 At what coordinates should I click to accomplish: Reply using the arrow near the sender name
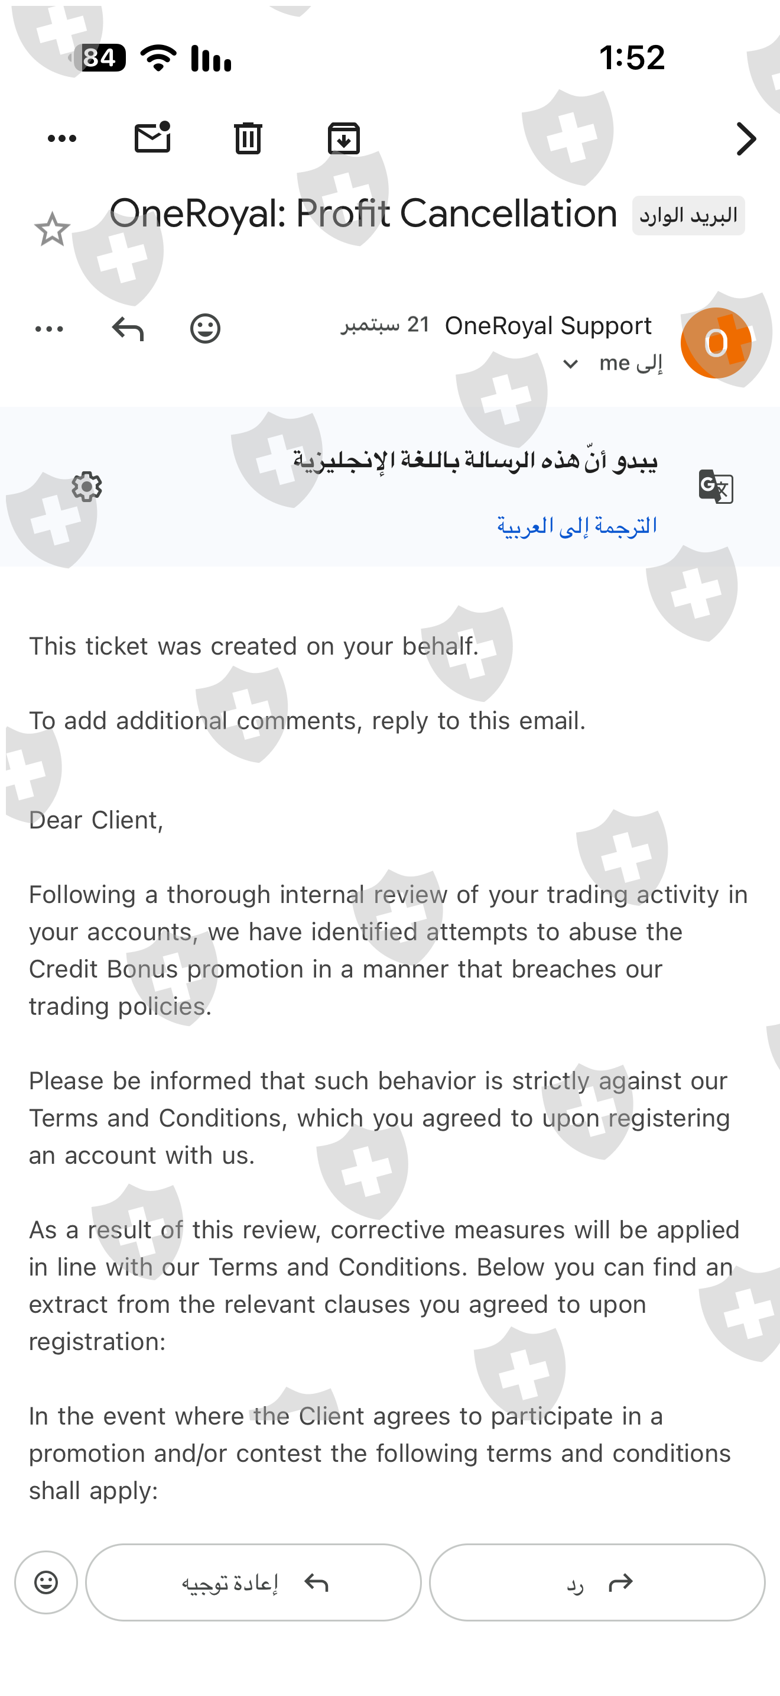point(128,329)
